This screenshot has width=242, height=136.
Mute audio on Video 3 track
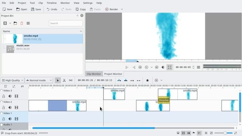pos(10,96)
